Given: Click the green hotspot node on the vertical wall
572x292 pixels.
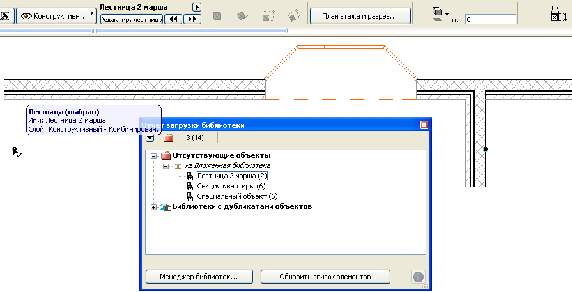Looking at the screenshot, I should 486,149.
